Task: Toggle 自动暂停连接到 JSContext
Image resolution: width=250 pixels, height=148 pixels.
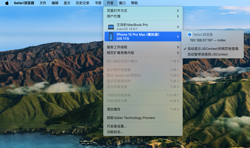Action: click(x=212, y=54)
